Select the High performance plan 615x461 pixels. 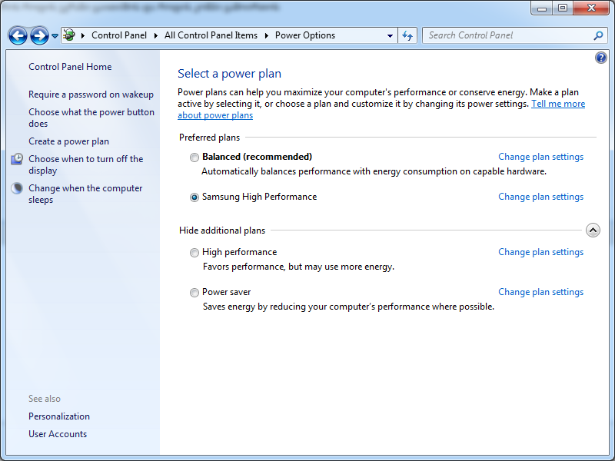pyautogui.click(x=194, y=253)
